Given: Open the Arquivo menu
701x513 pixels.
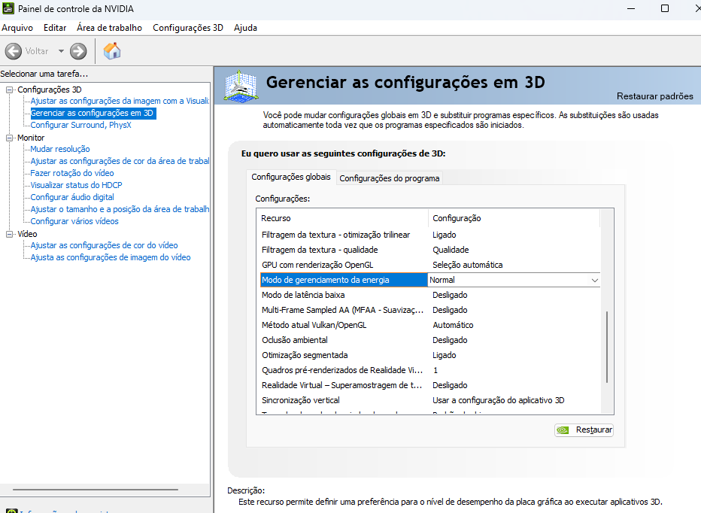Looking at the screenshot, I should click(17, 28).
